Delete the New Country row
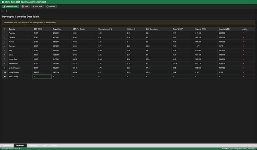257x150 pixels. pos(244,77)
